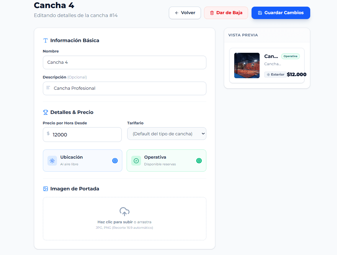
Task: Disable the Operativa availability card
Action: (x=166, y=161)
